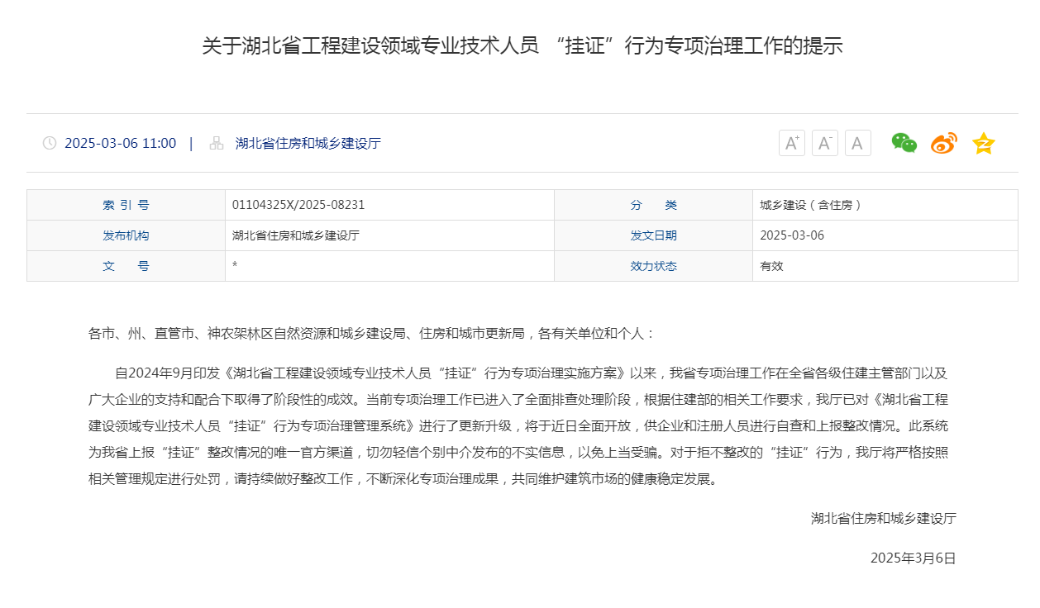This screenshot has height=608, width=1040.
Task: Click the publish time 2025-03-06 11:00
Action: [x=120, y=143]
